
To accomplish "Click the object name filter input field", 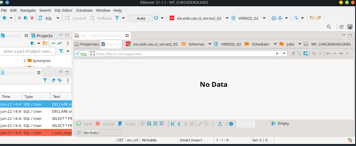I will pos(28,51).
